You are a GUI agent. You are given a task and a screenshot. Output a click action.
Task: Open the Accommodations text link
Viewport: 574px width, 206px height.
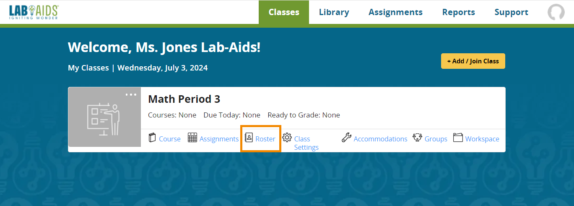(380, 139)
